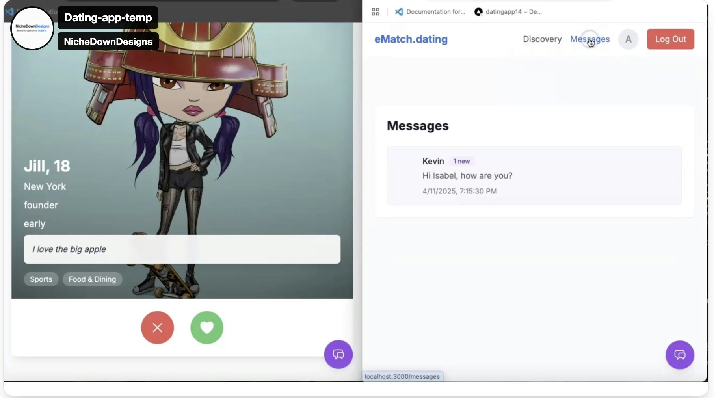Click the datingapp14 site favicon
This screenshot has height=398, width=714.
coord(478,12)
